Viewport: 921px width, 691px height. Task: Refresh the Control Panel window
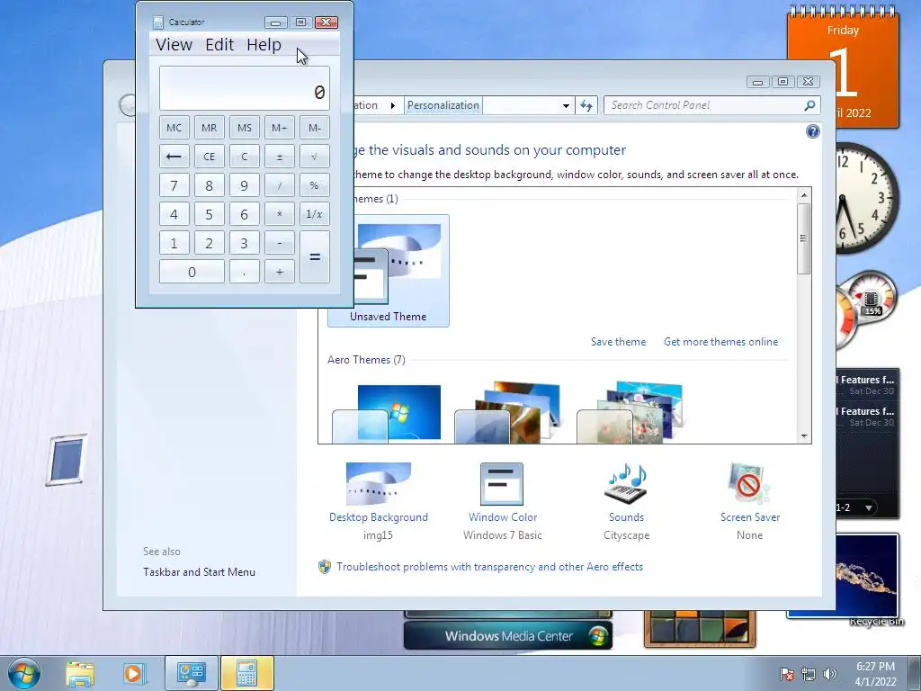click(x=586, y=106)
